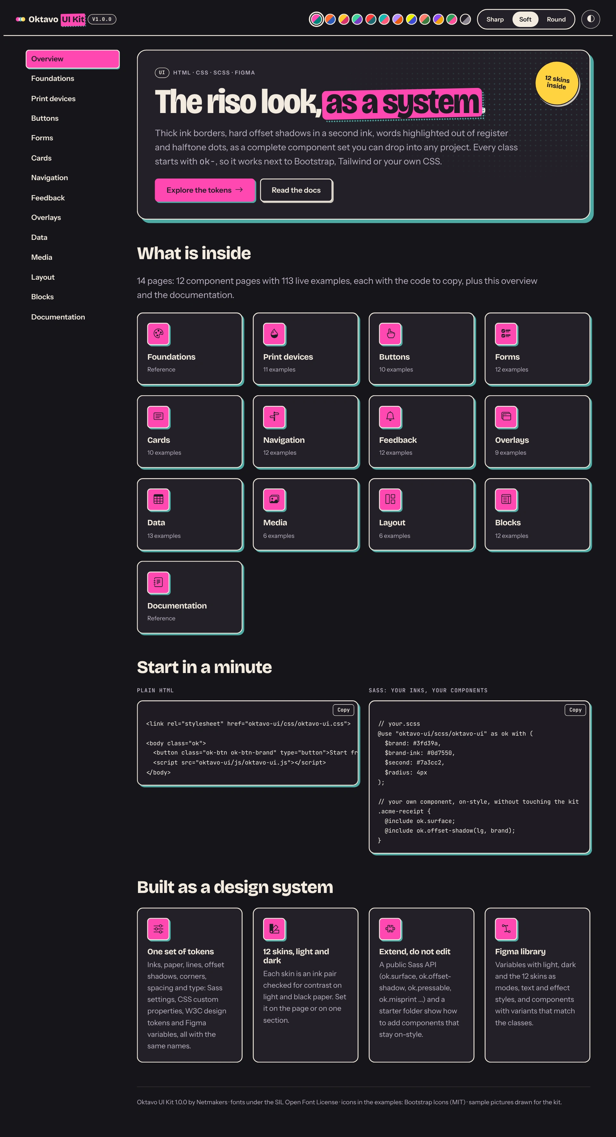Pick the orange and blue skin swatch
This screenshot has height=1137, width=616.
(x=330, y=19)
